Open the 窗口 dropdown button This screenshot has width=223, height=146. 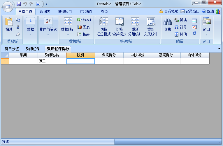tap(206, 27)
